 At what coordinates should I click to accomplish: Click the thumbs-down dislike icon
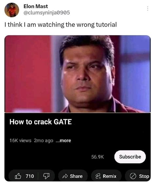46,176
